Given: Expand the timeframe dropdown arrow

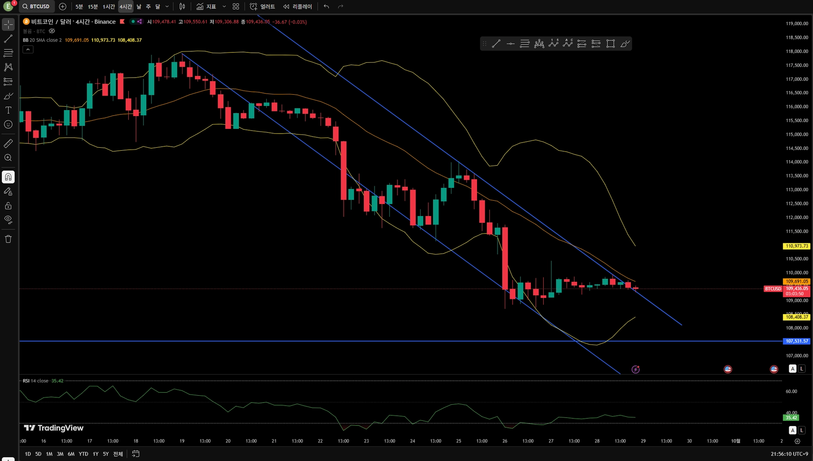Looking at the screenshot, I should coord(167,6).
